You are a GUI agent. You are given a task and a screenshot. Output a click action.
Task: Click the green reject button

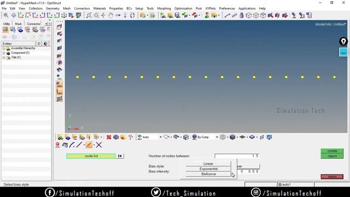point(332,156)
